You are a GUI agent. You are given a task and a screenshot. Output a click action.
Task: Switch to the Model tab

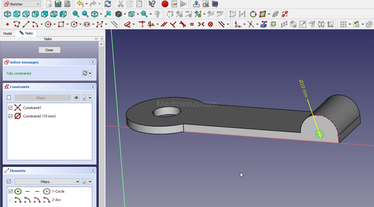[x=7, y=33]
